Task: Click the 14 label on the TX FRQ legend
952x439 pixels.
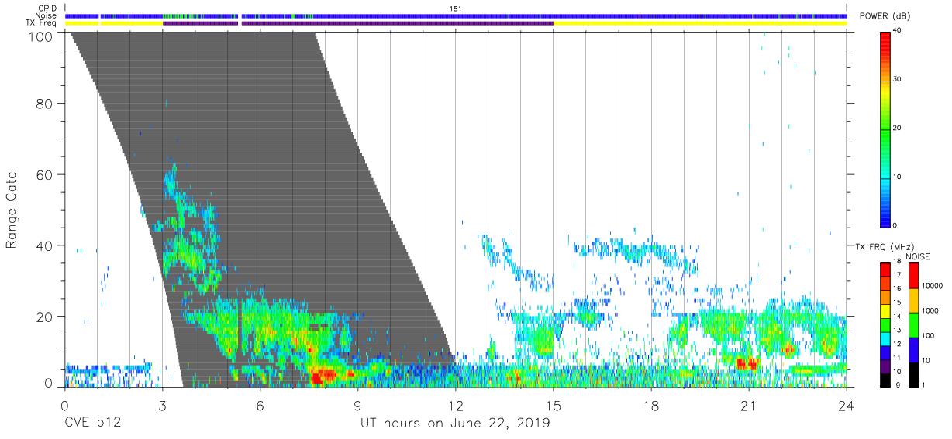Action: tap(899, 316)
